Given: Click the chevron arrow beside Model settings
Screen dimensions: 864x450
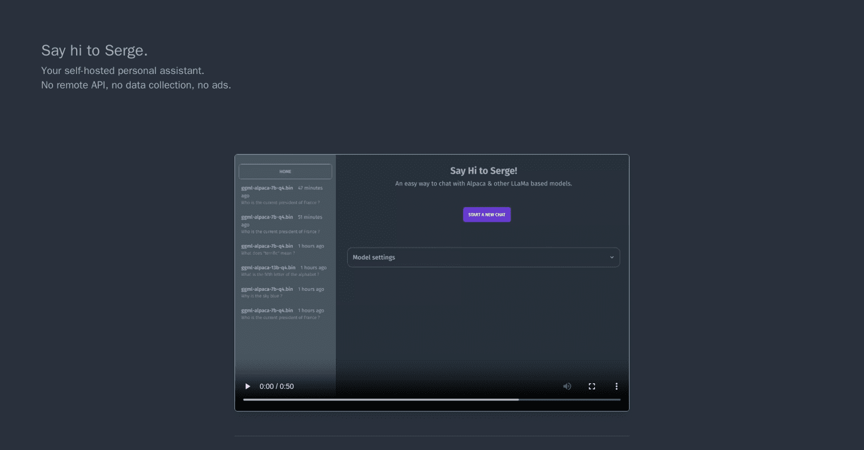Looking at the screenshot, I should pos(612,257).
